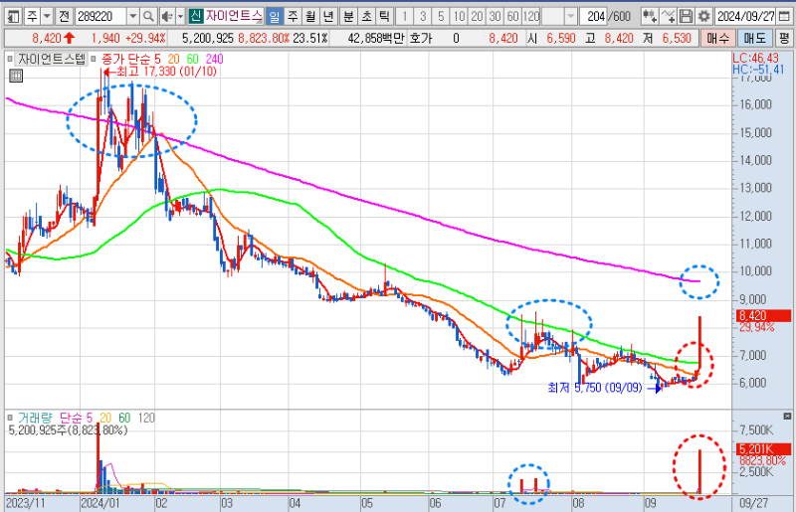Toggle the small square before 종가 단순 legend
Viewport: 796px width, 512px height.
pos(94,59)
